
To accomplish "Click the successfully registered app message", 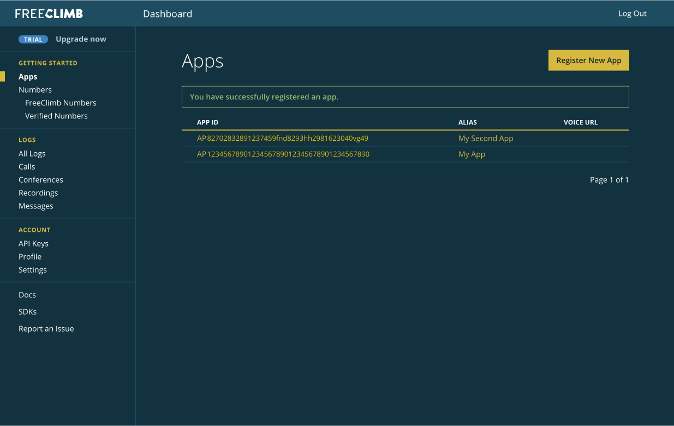I will tap(405, 97).
